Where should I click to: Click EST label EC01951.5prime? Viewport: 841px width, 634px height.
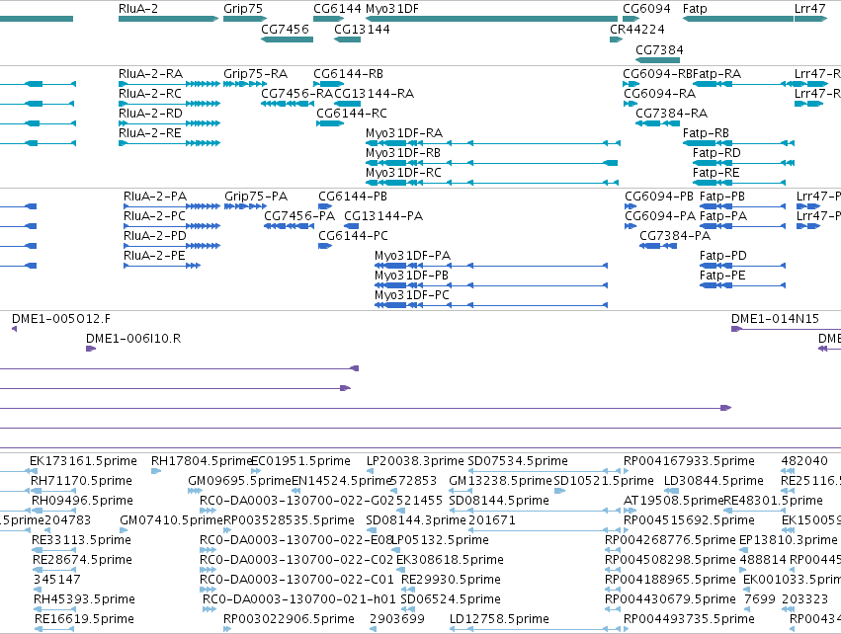point(300,461)
